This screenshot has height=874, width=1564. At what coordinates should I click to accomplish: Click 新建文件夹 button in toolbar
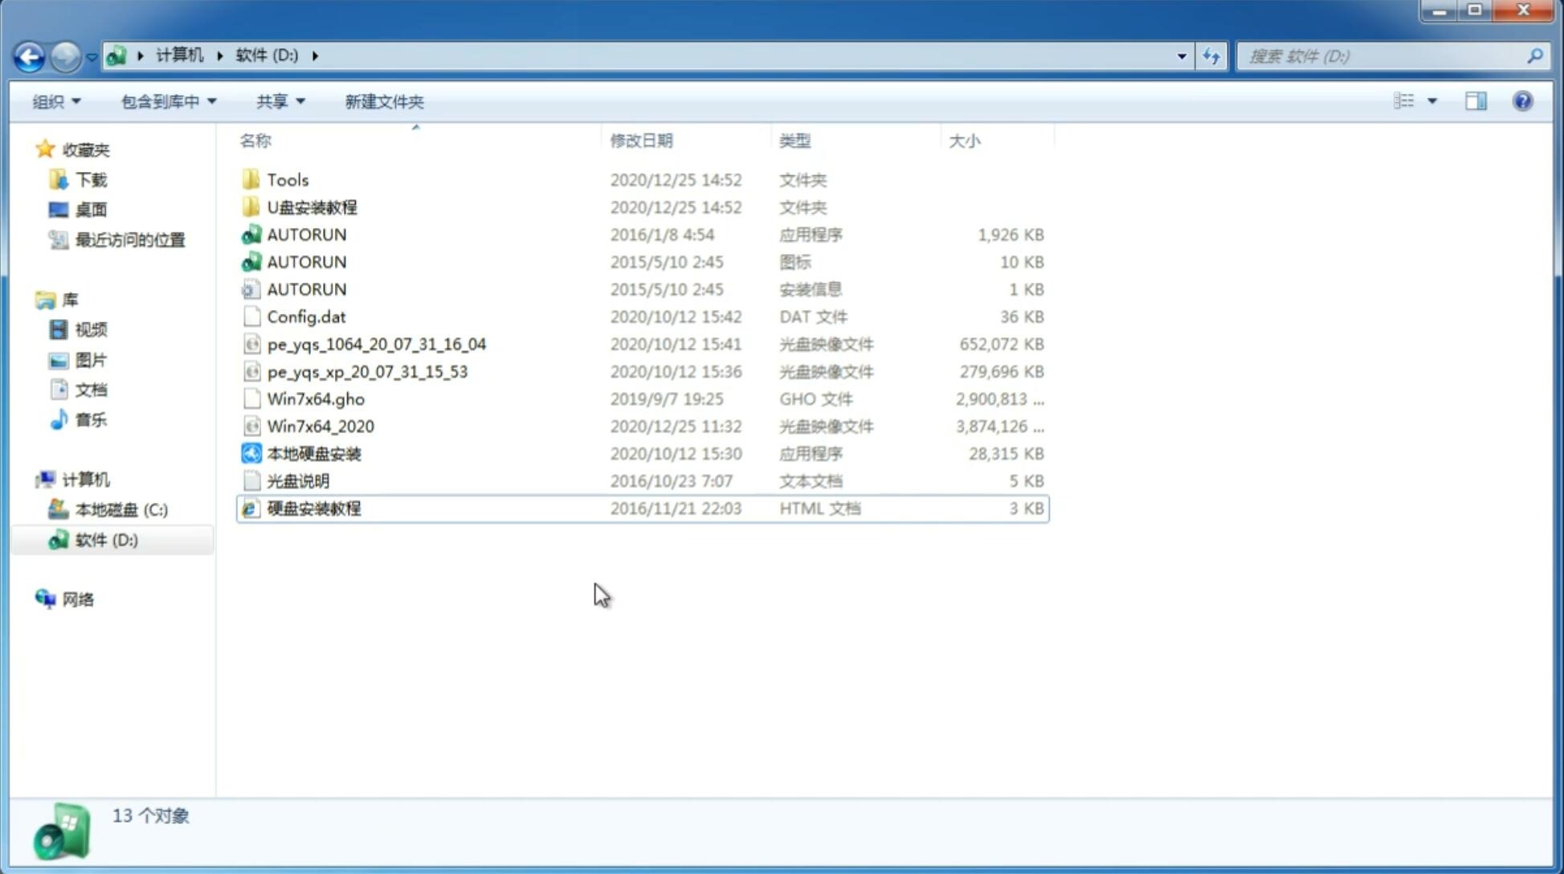pyautogui.click(x=383, y=101)
